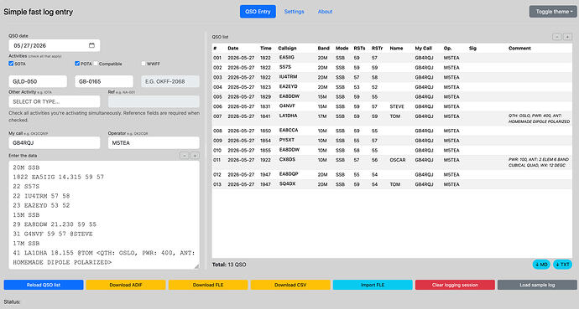Download the QSO list as TXT
The width and height of the screenshot is (579, 309).
pyautogui.click(x=562, y=265)
